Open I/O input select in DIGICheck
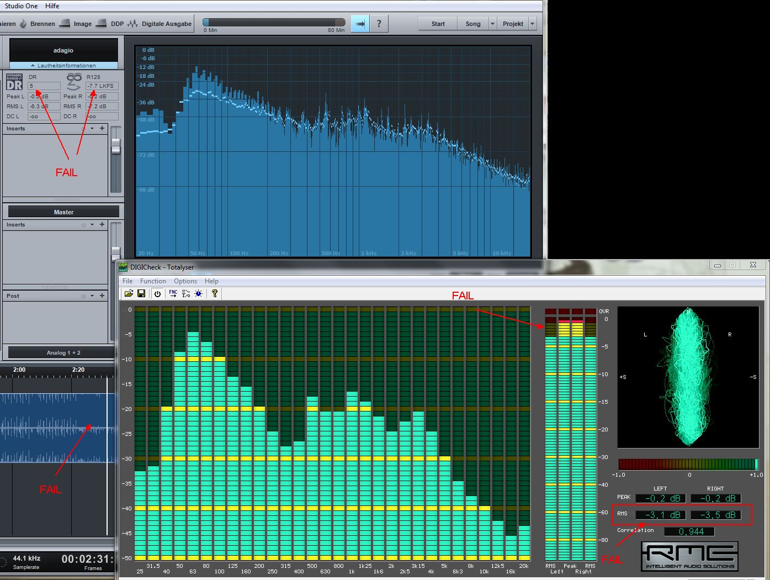 coord(185,293)
